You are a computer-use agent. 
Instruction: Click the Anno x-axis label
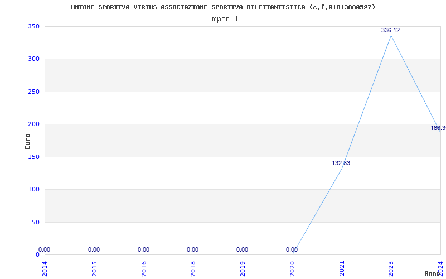click(x=433, y=273)
